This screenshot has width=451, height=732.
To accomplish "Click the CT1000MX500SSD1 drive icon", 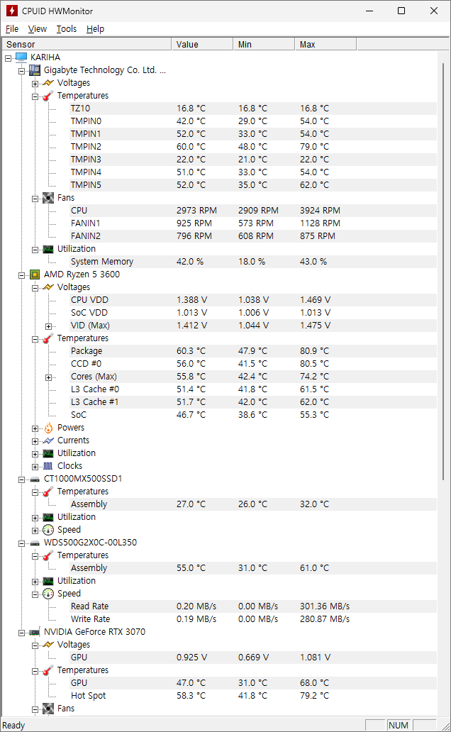I will tap(35, 479).
